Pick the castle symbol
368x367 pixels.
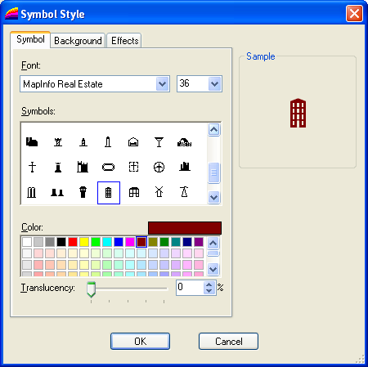point(83,167)
